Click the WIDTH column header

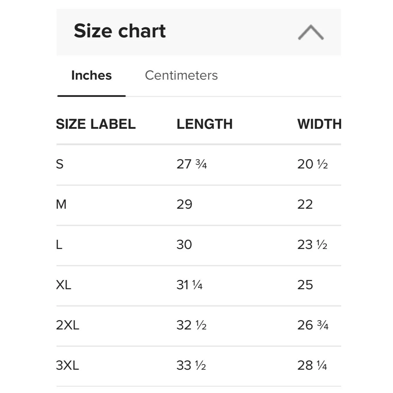pos(319,124)
